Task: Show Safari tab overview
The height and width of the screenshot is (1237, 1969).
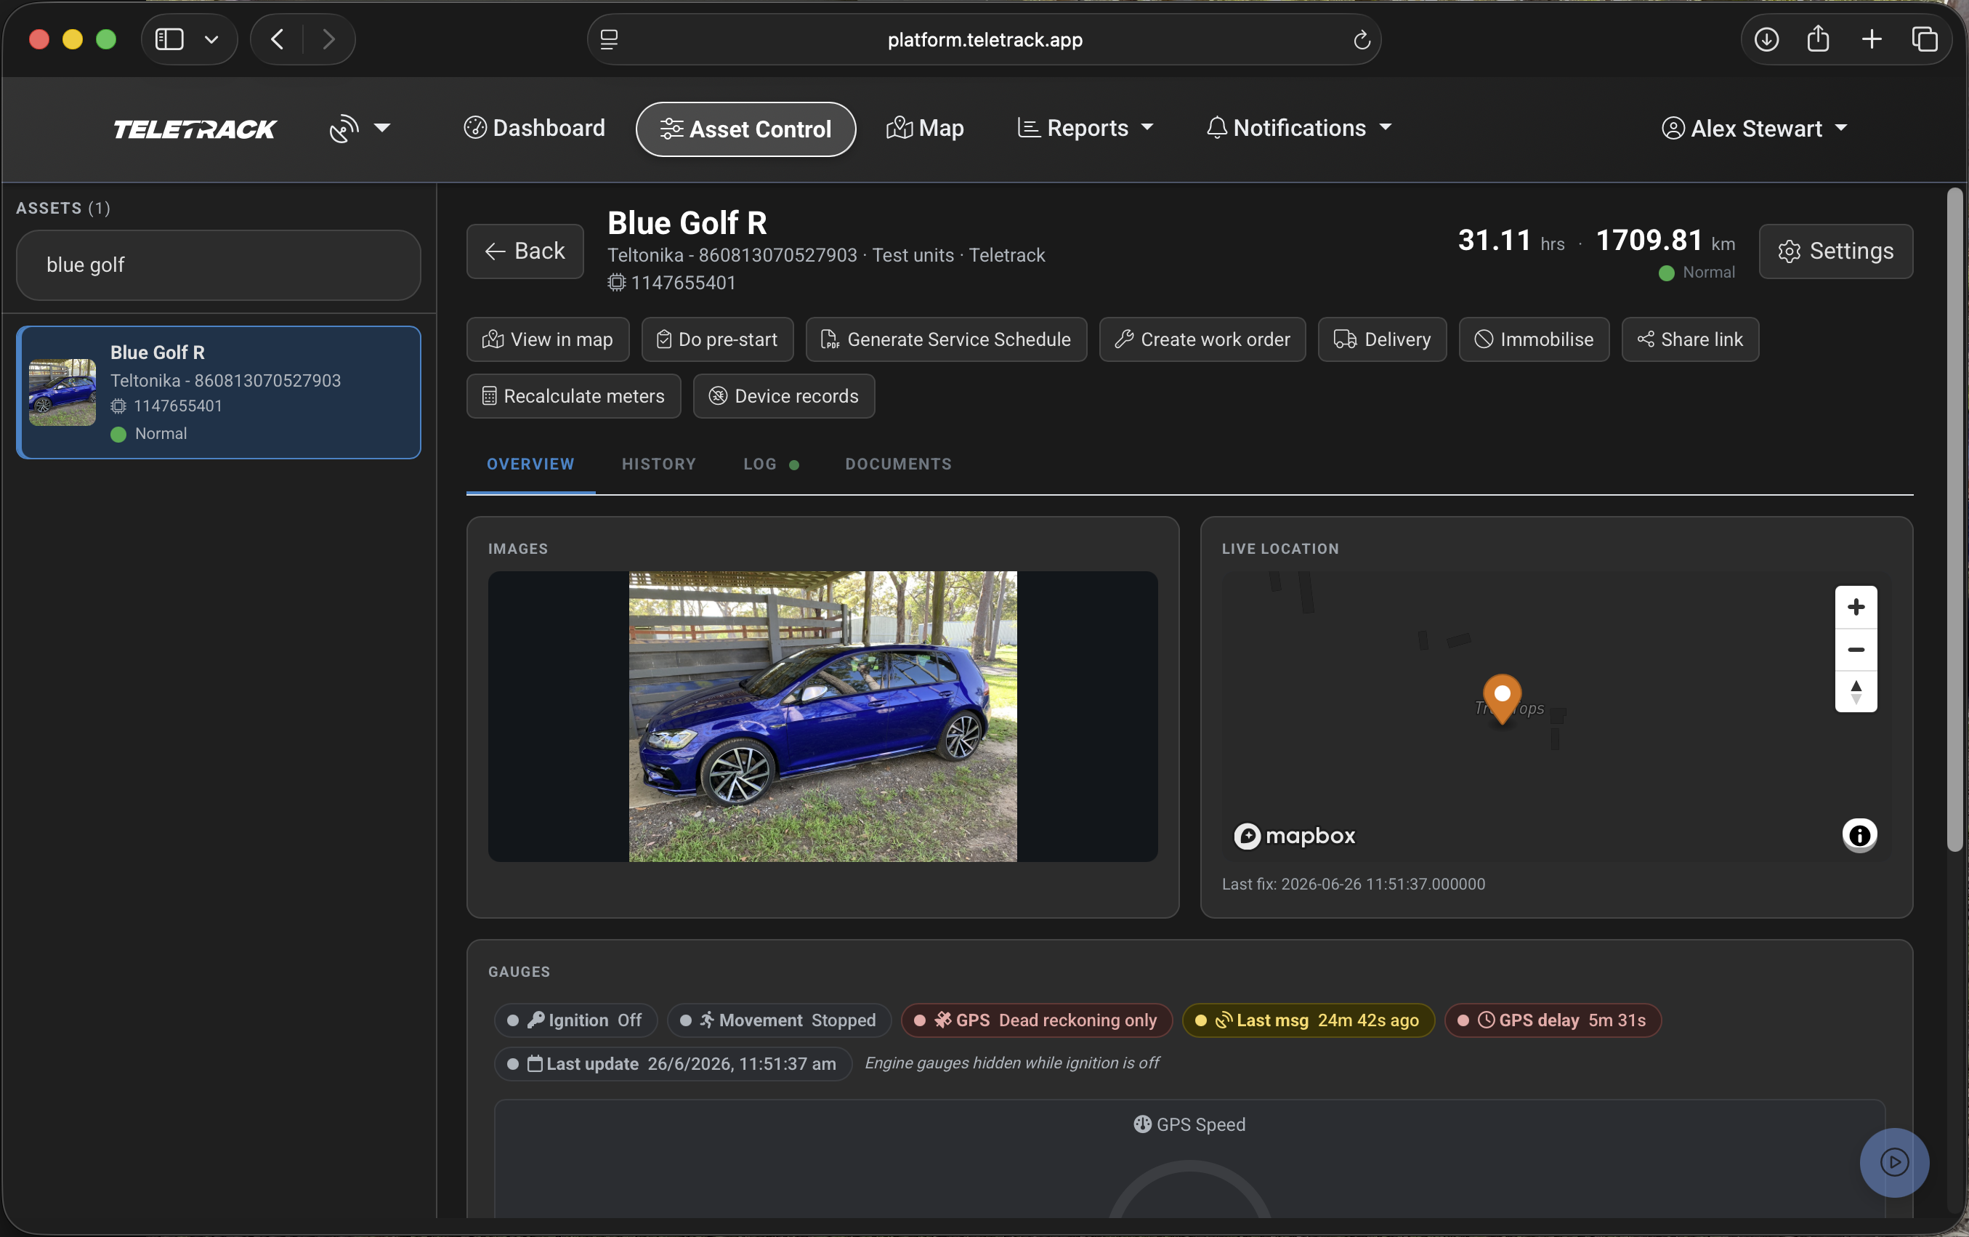Action: 1925,39
